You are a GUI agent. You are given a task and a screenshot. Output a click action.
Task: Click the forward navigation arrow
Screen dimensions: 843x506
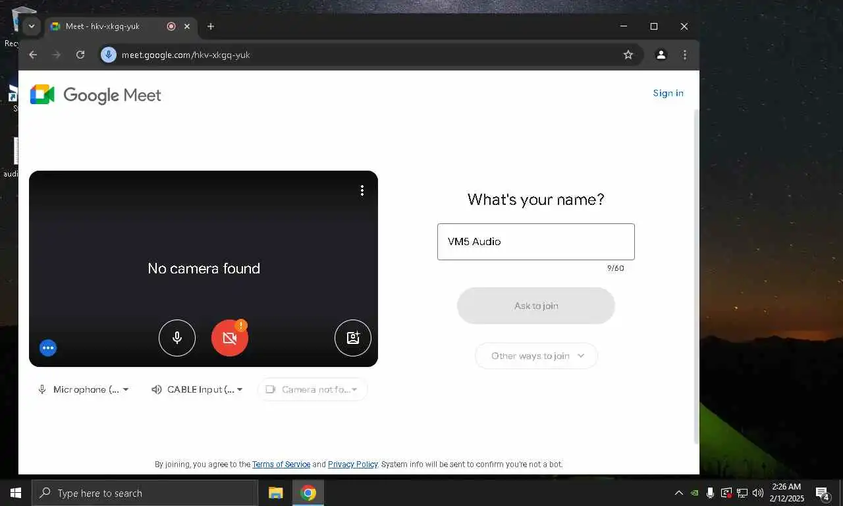[x=57, y=55]
